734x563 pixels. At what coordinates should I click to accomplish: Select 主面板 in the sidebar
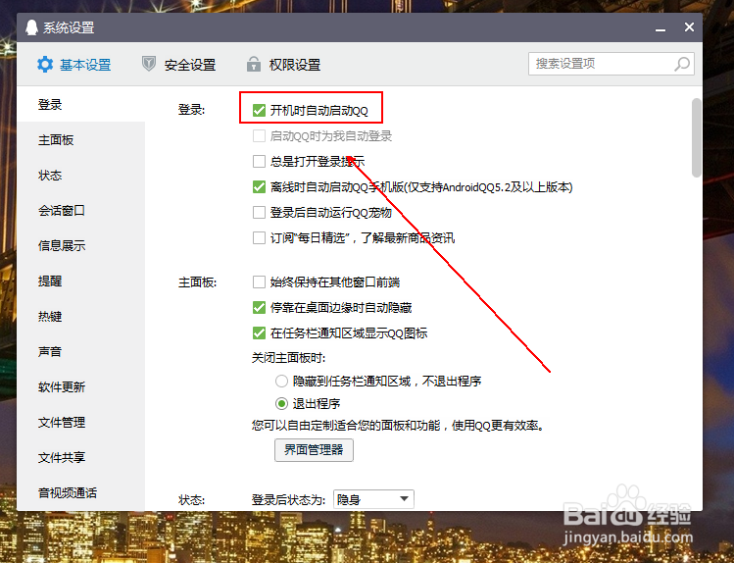(80, 139)
